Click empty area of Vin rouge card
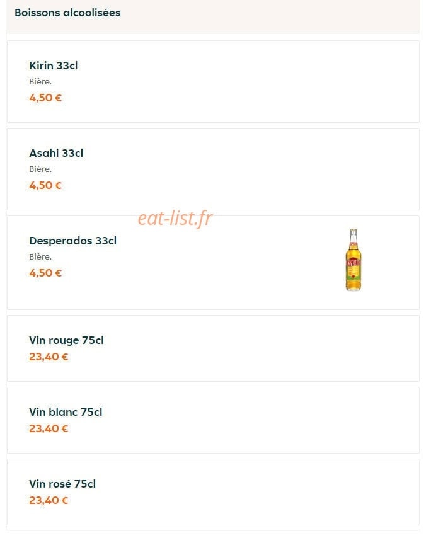Viewport: 431px width, 538px height. click(257, 348)
